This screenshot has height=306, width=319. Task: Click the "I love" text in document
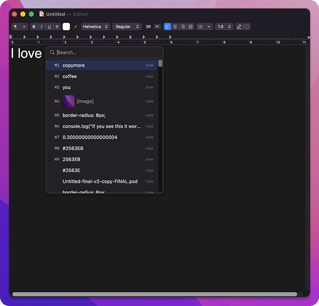26,53
